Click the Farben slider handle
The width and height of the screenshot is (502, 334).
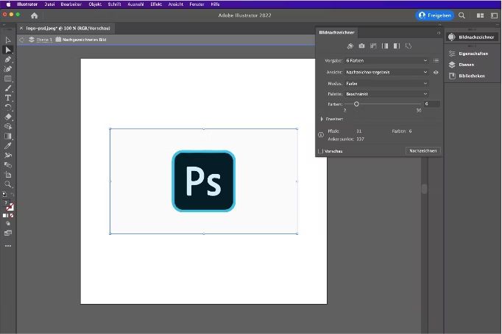point(356,104)
